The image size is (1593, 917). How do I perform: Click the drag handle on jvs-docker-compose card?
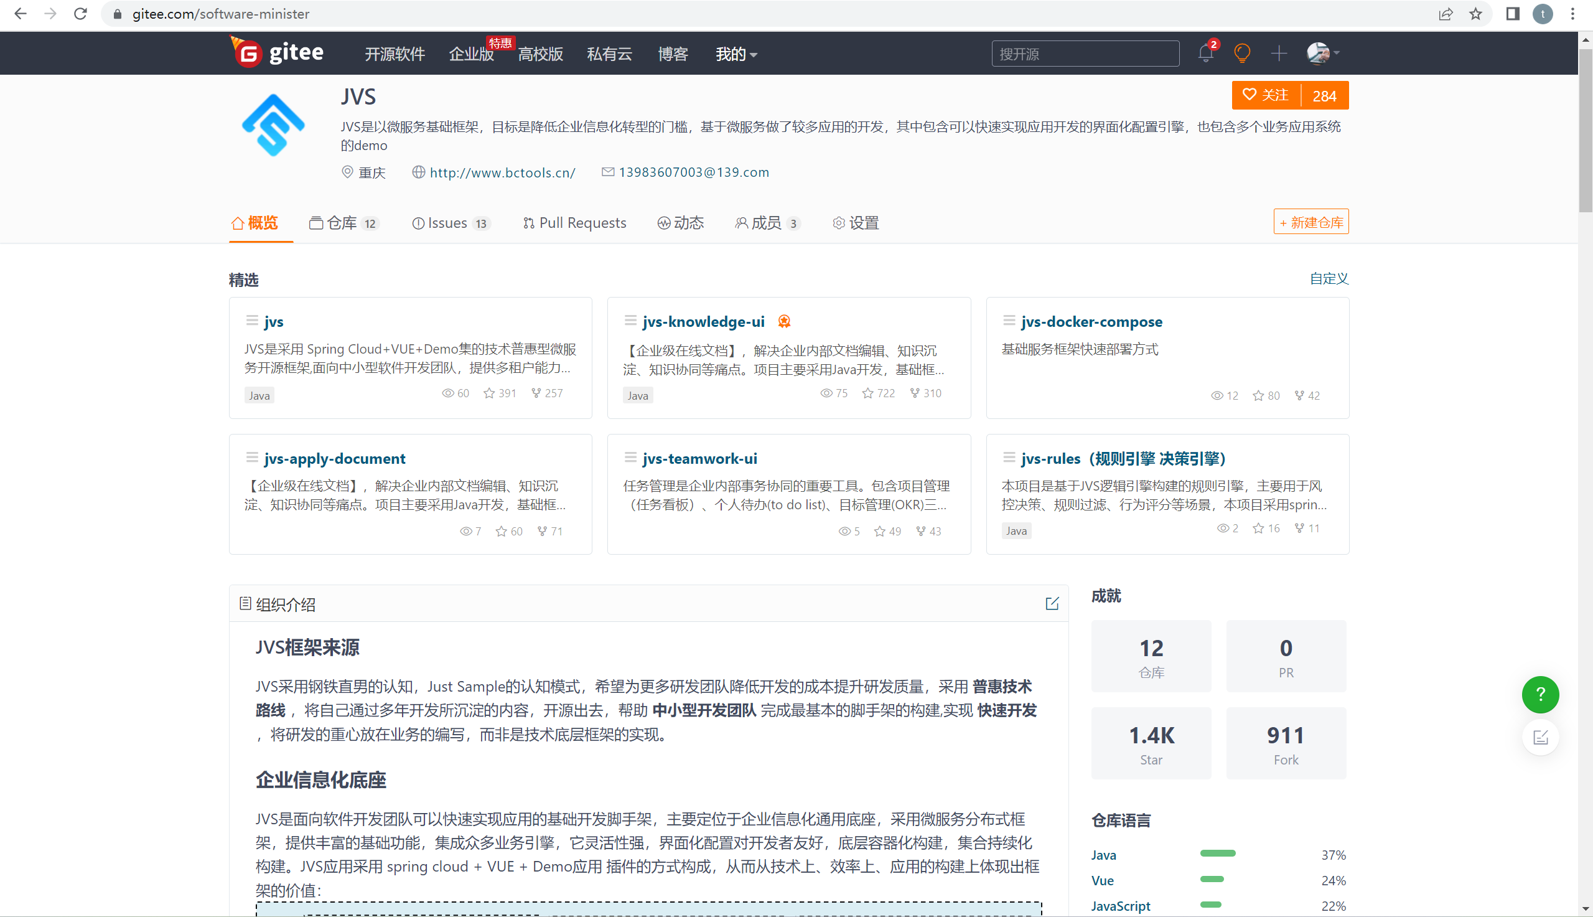1009,321
